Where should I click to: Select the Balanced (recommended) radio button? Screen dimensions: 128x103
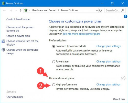tap(54, 46)
